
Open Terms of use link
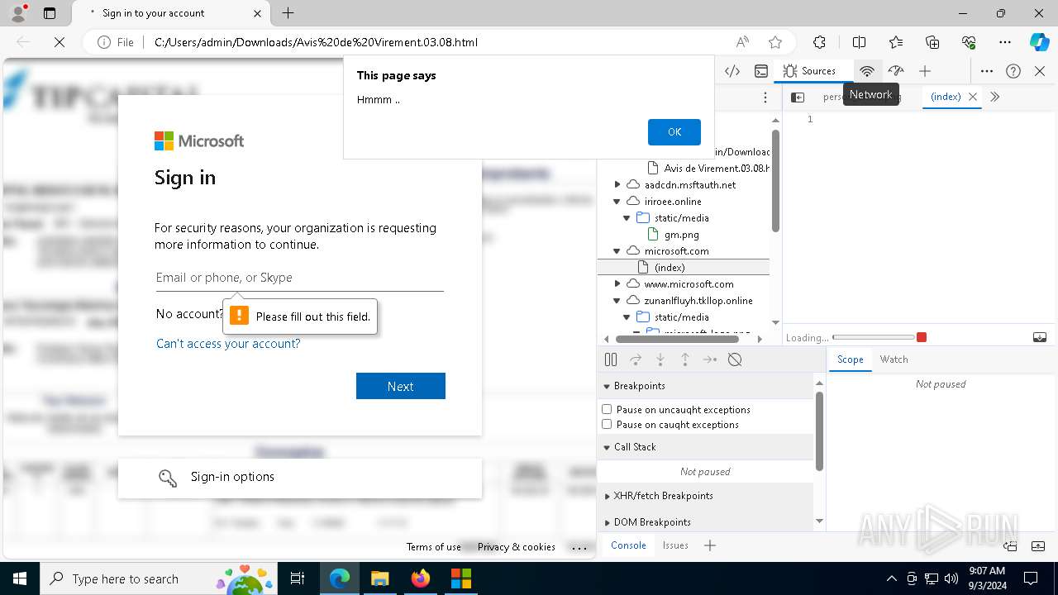pos(434,547)
